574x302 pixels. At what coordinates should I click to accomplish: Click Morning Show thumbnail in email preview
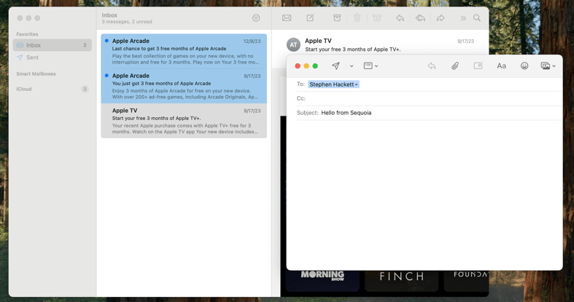click(x=322, y=280)
